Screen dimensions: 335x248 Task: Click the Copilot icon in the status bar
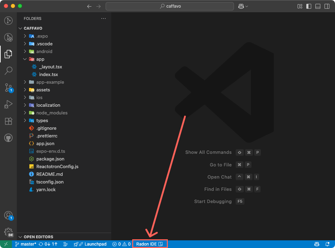pyautogui.click(x=317, y=244)
